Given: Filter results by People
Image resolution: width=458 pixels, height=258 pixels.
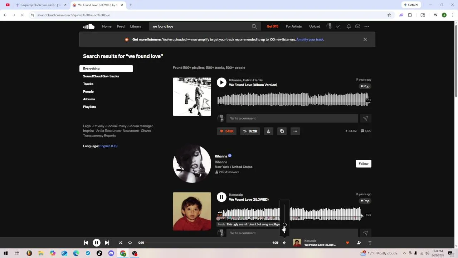Looking at the screenshot, I should 88,91.
